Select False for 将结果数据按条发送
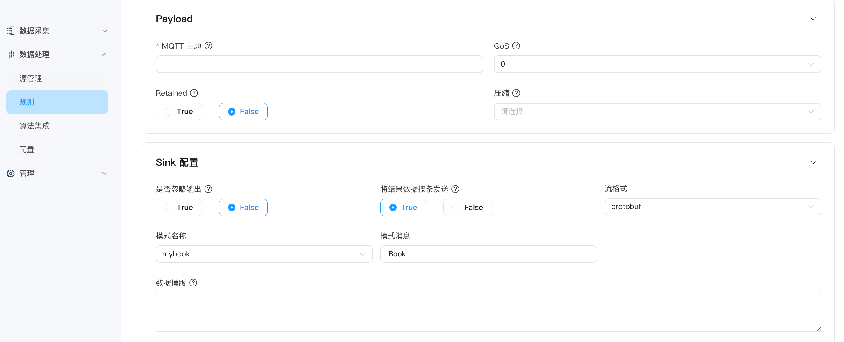Image resolution: width=844 pixels, height=342 pixels. [x=467, y=208]
